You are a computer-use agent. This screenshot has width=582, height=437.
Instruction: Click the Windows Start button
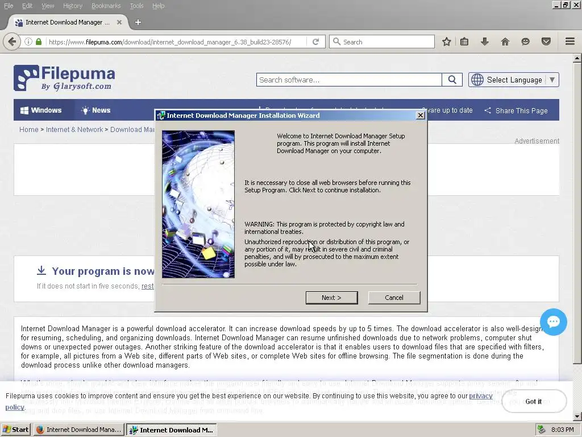click(x=15, y=430)
